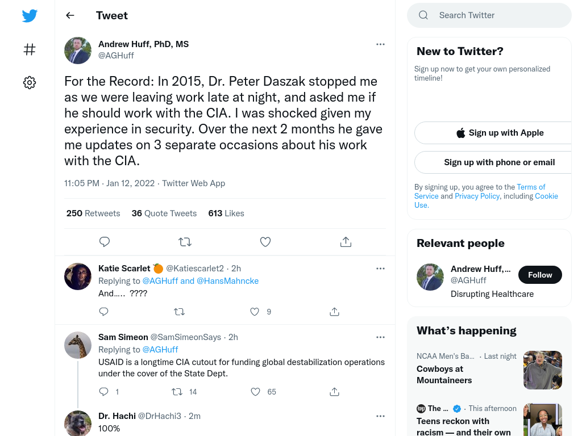Go back using the arrow beside Tweet
Screen dimensions: 582x436
70,15
